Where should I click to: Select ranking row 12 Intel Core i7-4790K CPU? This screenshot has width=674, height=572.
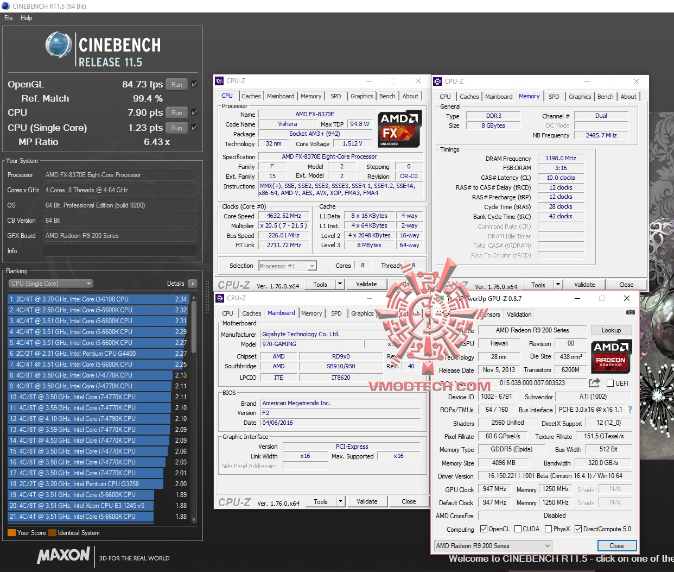98,419
